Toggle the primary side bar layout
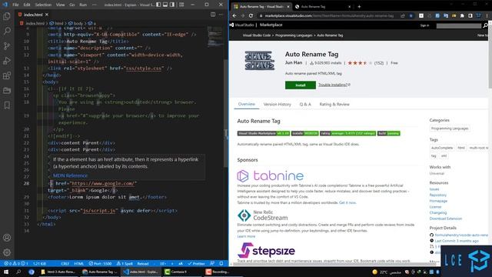Image resolution: width=492 pixels, height=277 pixels. 158,5
